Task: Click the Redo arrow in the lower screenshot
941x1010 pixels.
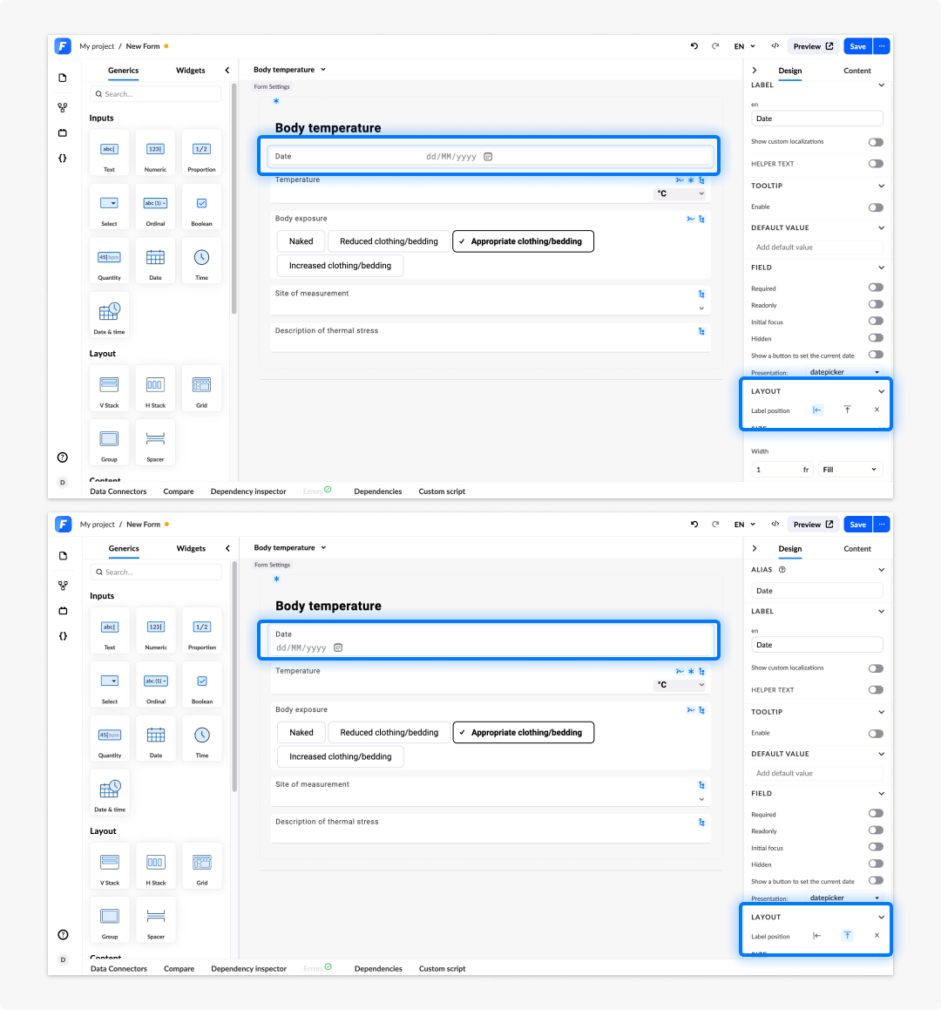Action: (715, 525)
